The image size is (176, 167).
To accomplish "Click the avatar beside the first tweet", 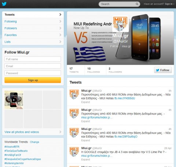I will point(74,94).
